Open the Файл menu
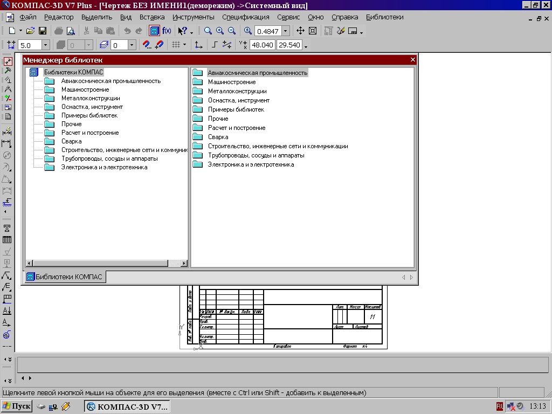The width and height of the screenshot is (552, 414). coord(28,17)
